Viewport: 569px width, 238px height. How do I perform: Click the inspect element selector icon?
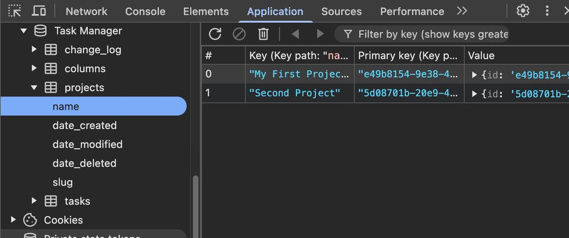coord(15,11)
